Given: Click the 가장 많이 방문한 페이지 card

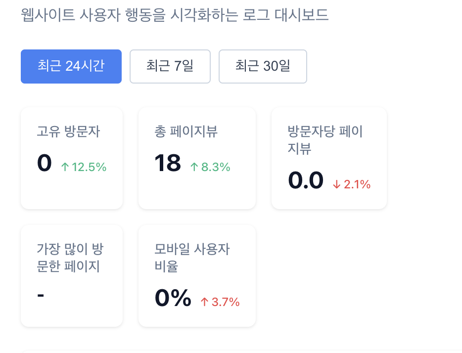Looking at the screenshot, I should [x=71, y=275].
